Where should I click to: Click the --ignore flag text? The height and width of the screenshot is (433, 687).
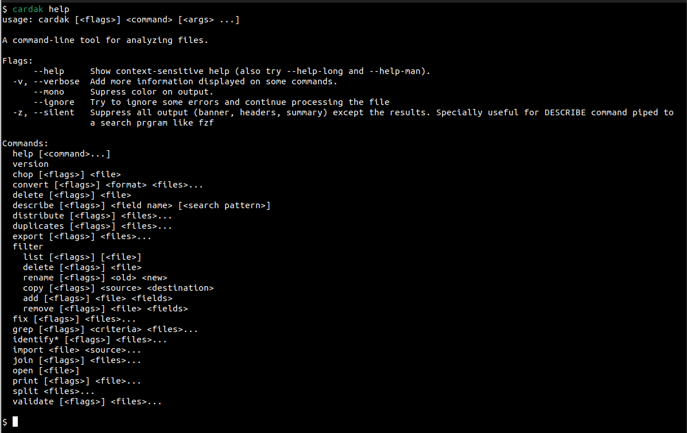[54, 102]
